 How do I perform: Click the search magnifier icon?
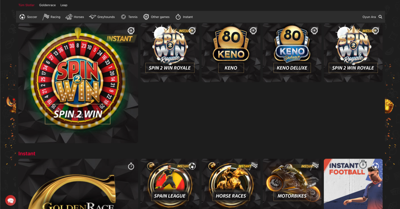click(380, 17)
